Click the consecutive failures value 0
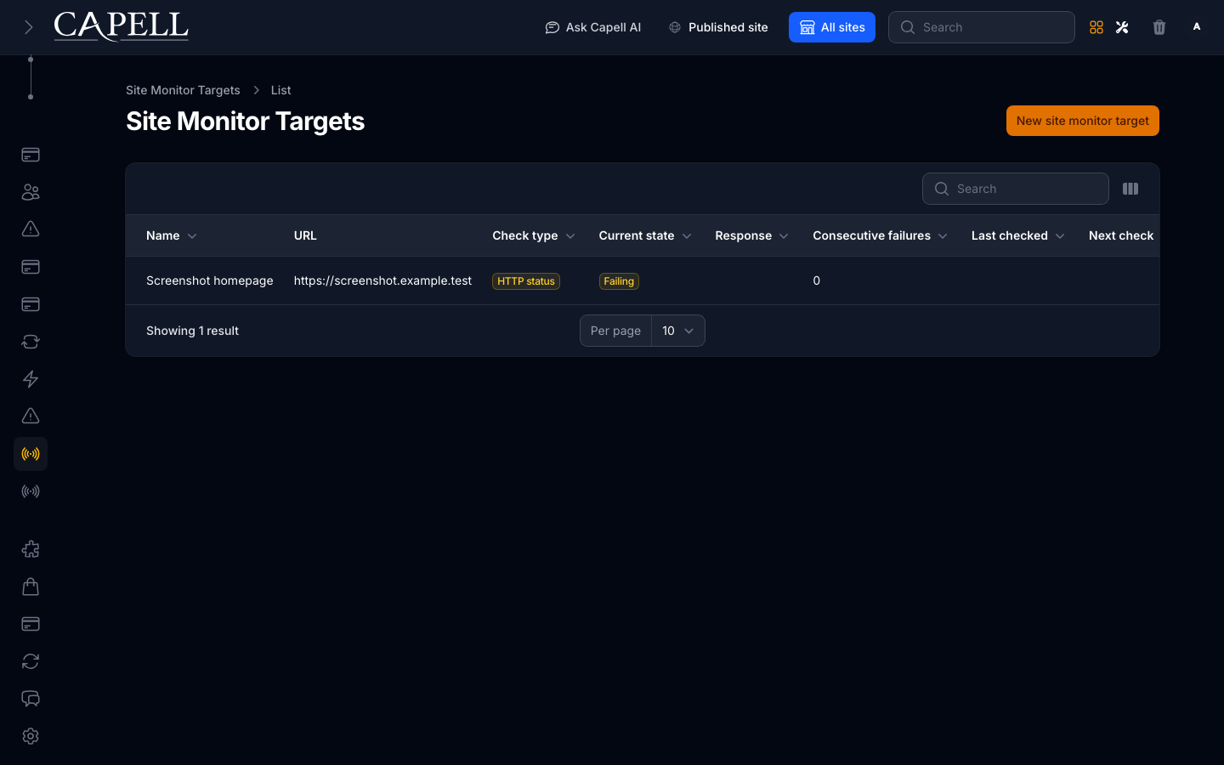 point(817,280)
